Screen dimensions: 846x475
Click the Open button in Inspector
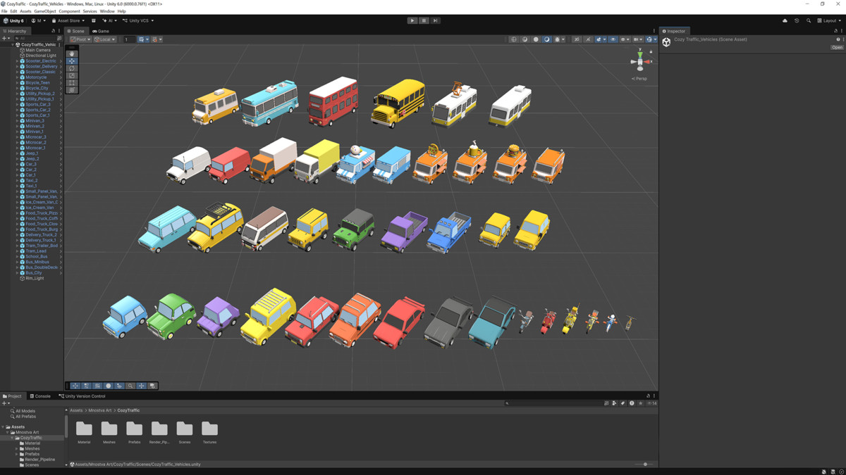(837, 48)
